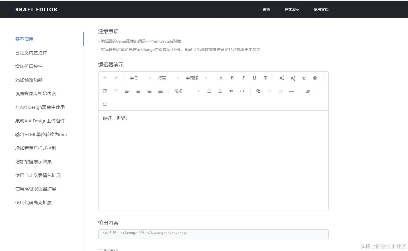Align text left
Screen dimensions: 408x251
pyautogui.click(x=127, y=91)
